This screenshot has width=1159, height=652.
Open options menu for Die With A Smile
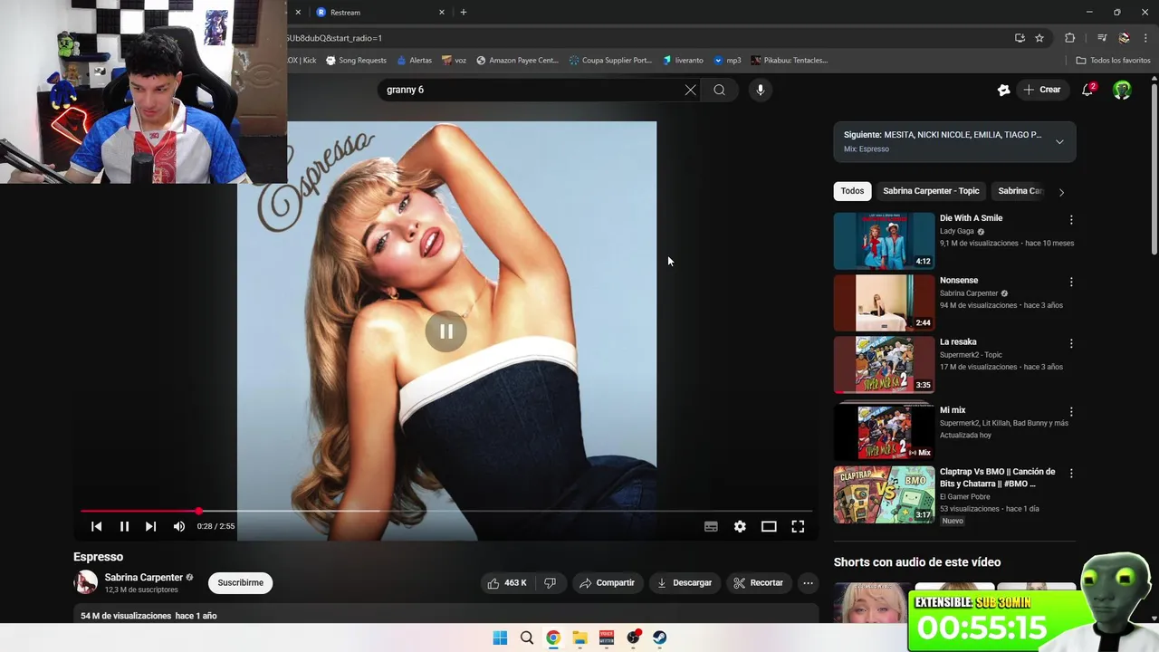pos(1071,220)
